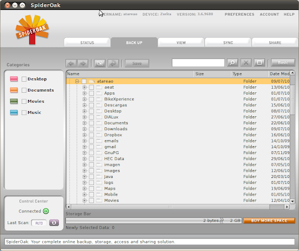Viewport: 299px width, 251px height.
Task: Open the HELP menu
Action: (289, 15)
